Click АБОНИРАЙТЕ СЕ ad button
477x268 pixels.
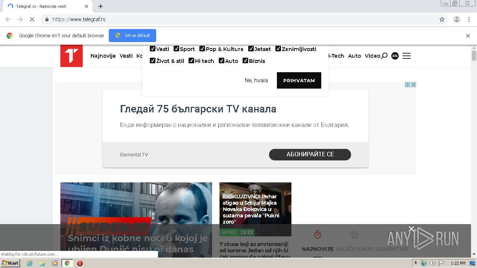pyautogui.click(x=310, y=154)
